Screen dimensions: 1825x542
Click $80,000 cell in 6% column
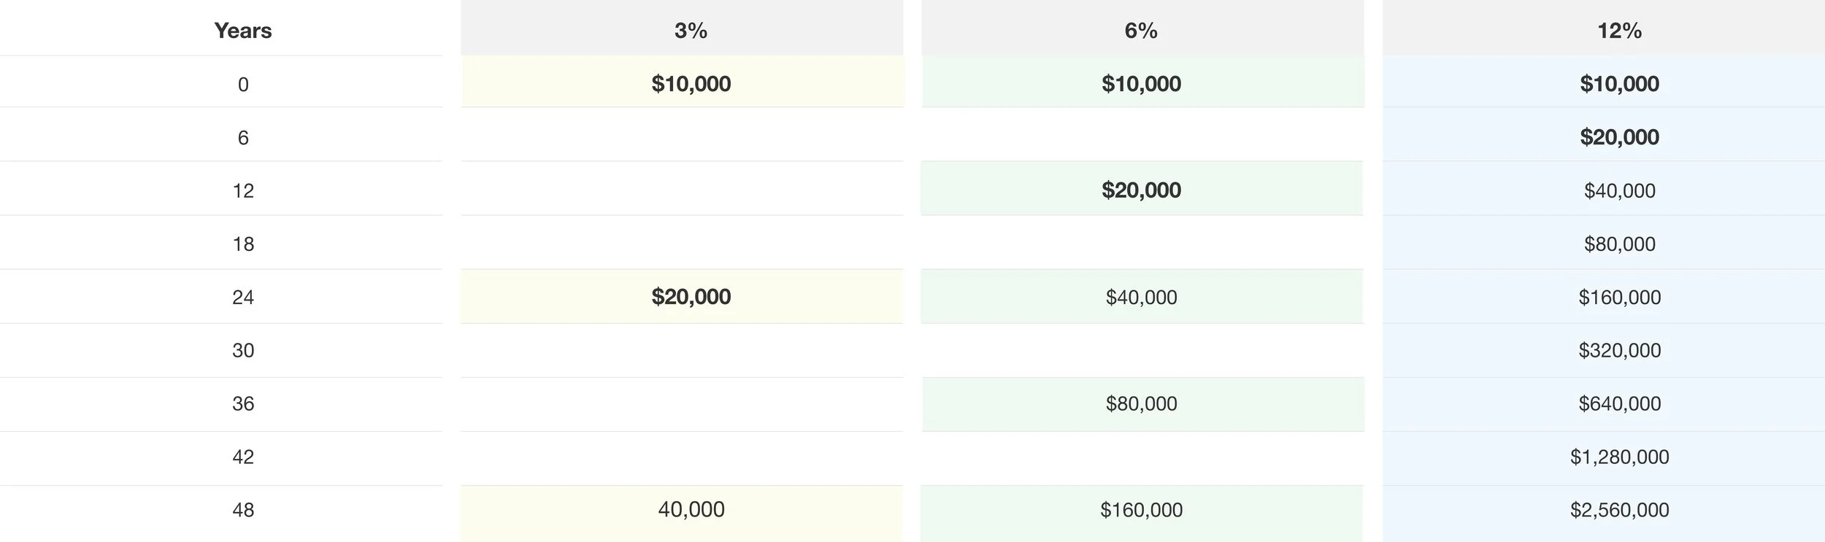[x=1142, y=404]
